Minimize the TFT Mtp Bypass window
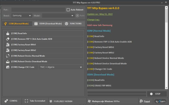 coord(162,3)
